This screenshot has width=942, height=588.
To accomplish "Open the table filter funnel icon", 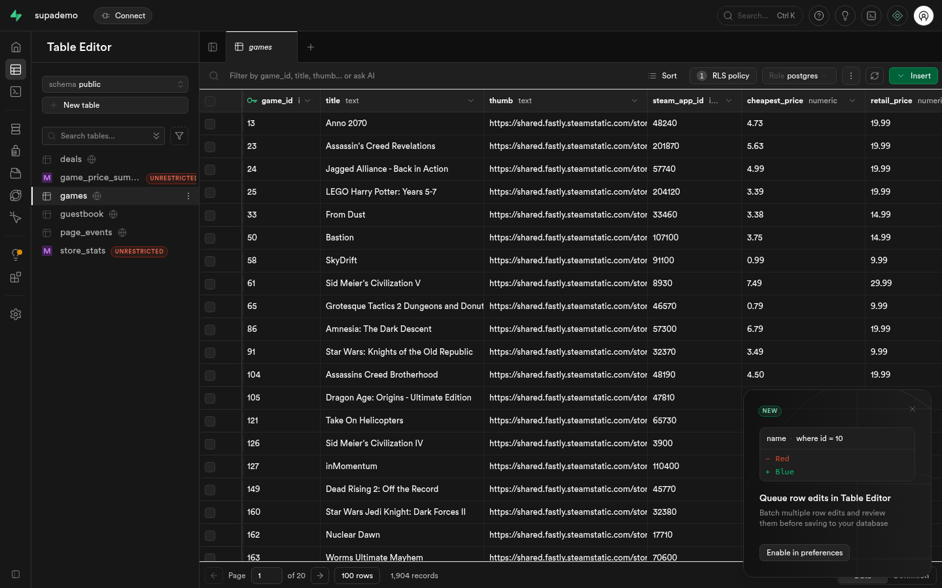I will (179, 136).
